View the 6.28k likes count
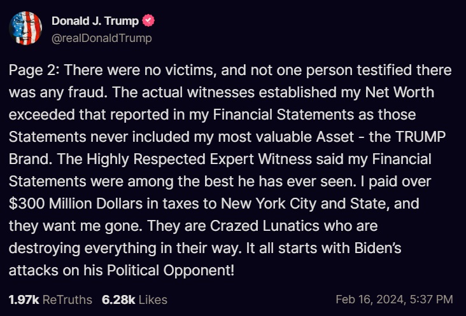This screenshot has width=466, height=316. (x=118, y=299)
